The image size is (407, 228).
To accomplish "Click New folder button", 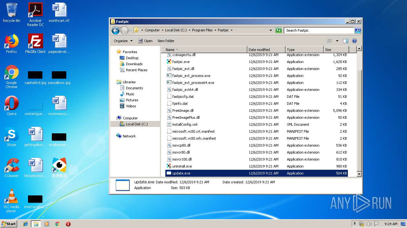I will [x=166, y=41].
